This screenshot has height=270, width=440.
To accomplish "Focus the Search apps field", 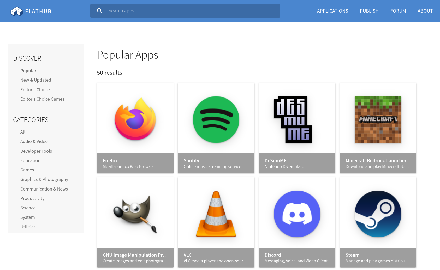I will coord(185,11).
